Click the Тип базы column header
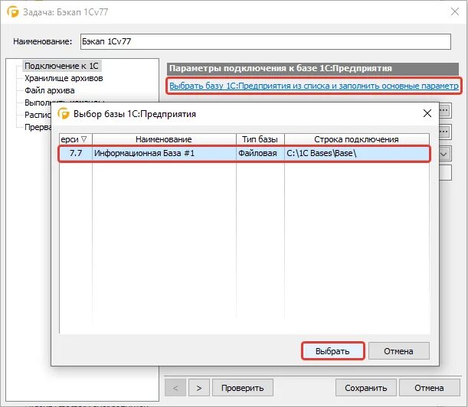 260,139
